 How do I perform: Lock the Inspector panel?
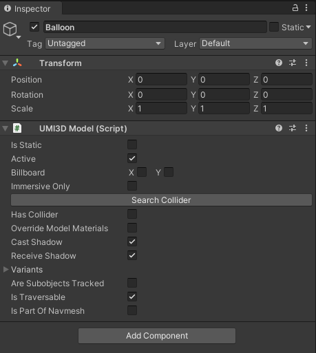pos(295,8)
